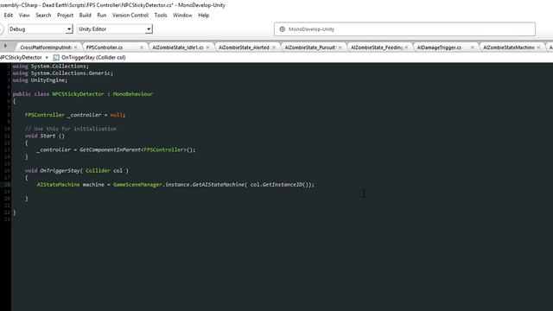Screen dimensions: 553x311
Task: Open the Project menu
Action: coord(66,16)
